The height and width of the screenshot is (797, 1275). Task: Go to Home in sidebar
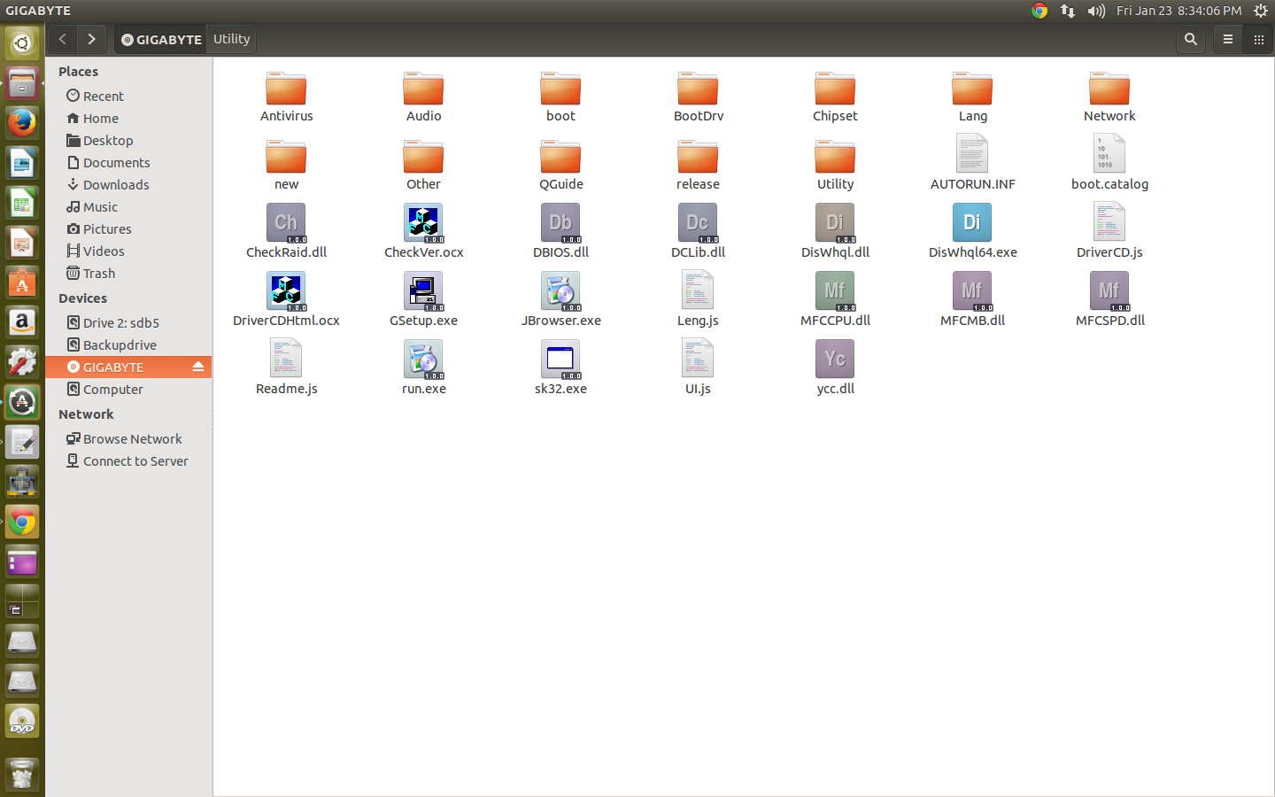click(x=128, y=118)
